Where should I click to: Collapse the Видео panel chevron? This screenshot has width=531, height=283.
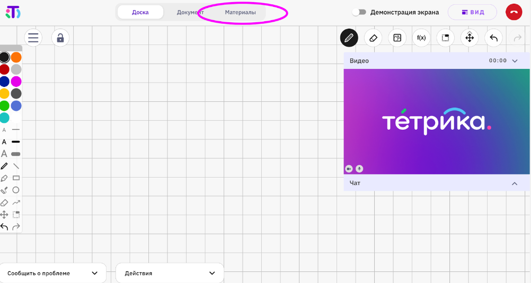tap(515, 61)
